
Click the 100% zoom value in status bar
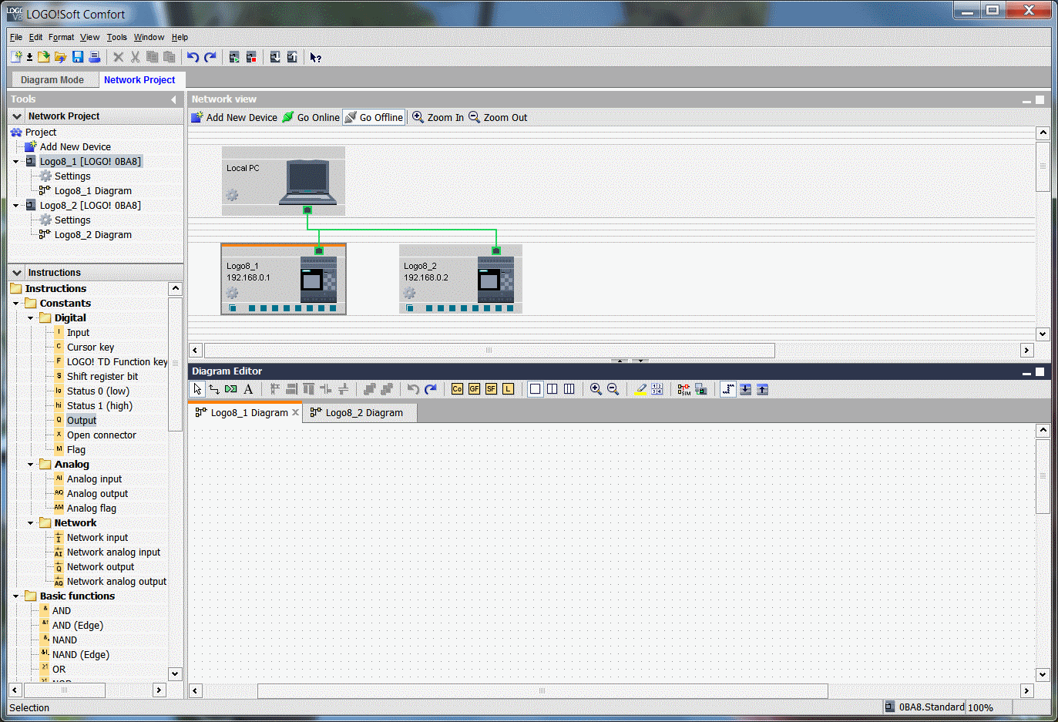981,707
